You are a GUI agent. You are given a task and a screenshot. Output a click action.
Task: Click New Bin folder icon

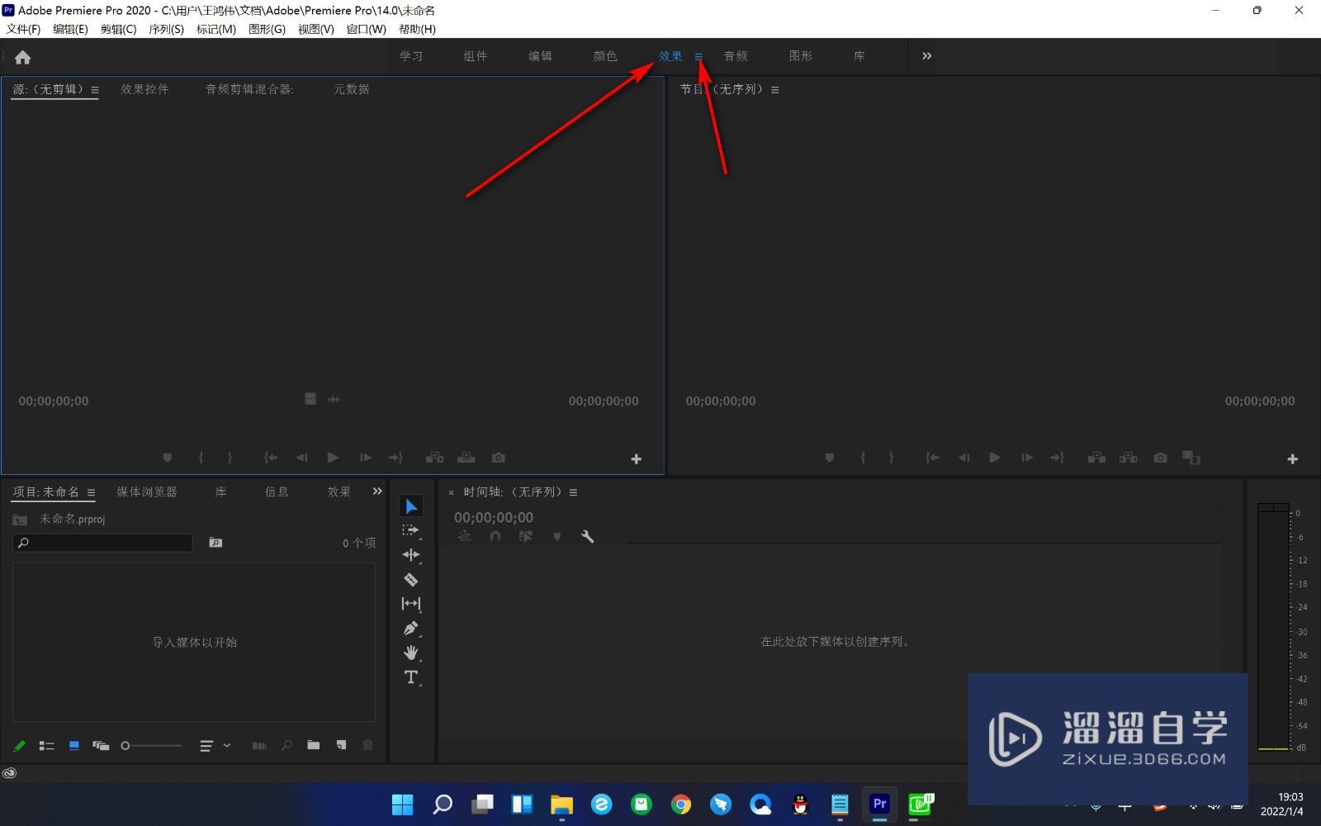tap(314, 745)
